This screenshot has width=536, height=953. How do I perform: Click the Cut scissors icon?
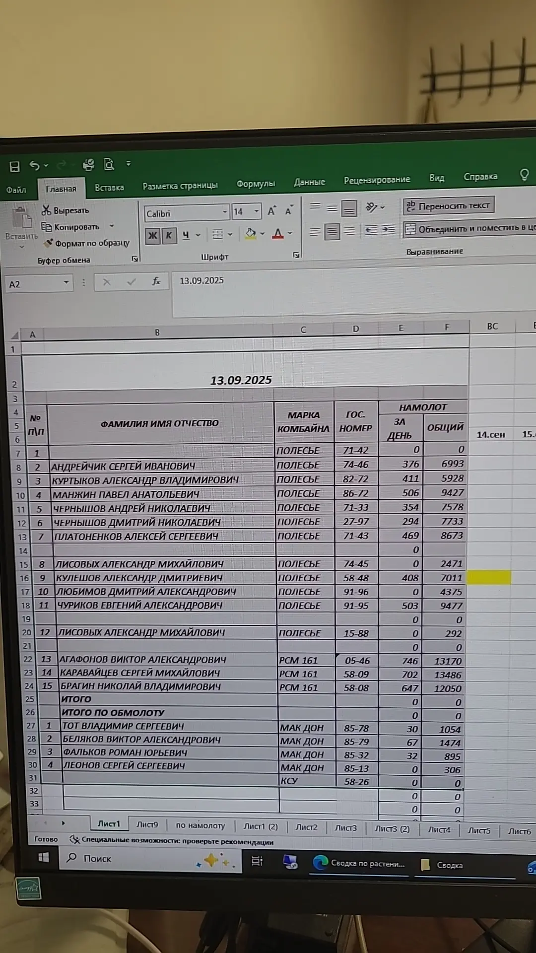click(46, 210)
